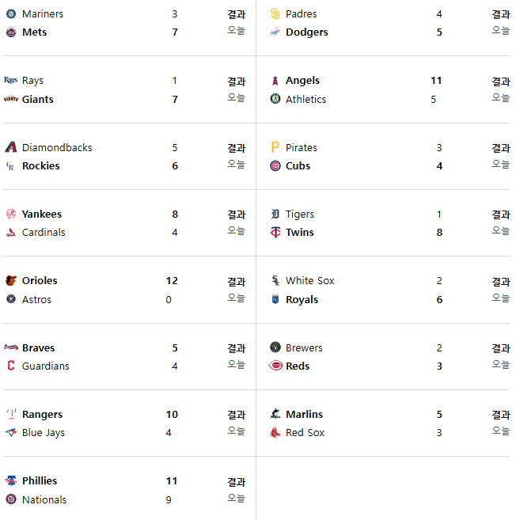Open 결과 for Braves vs Guardians game

click(x=237, y=348)
